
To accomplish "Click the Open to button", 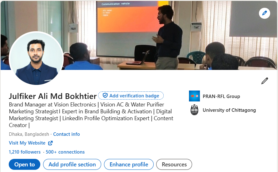I will (x=24, y=165).
